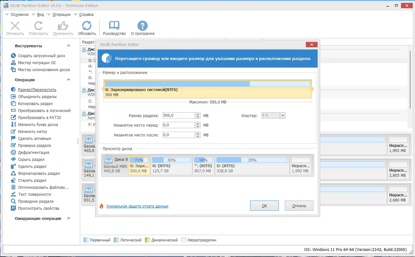Click Мастер клонирования диска icon
The height and width of the screenshot is (257, 415).
[13, 69]
